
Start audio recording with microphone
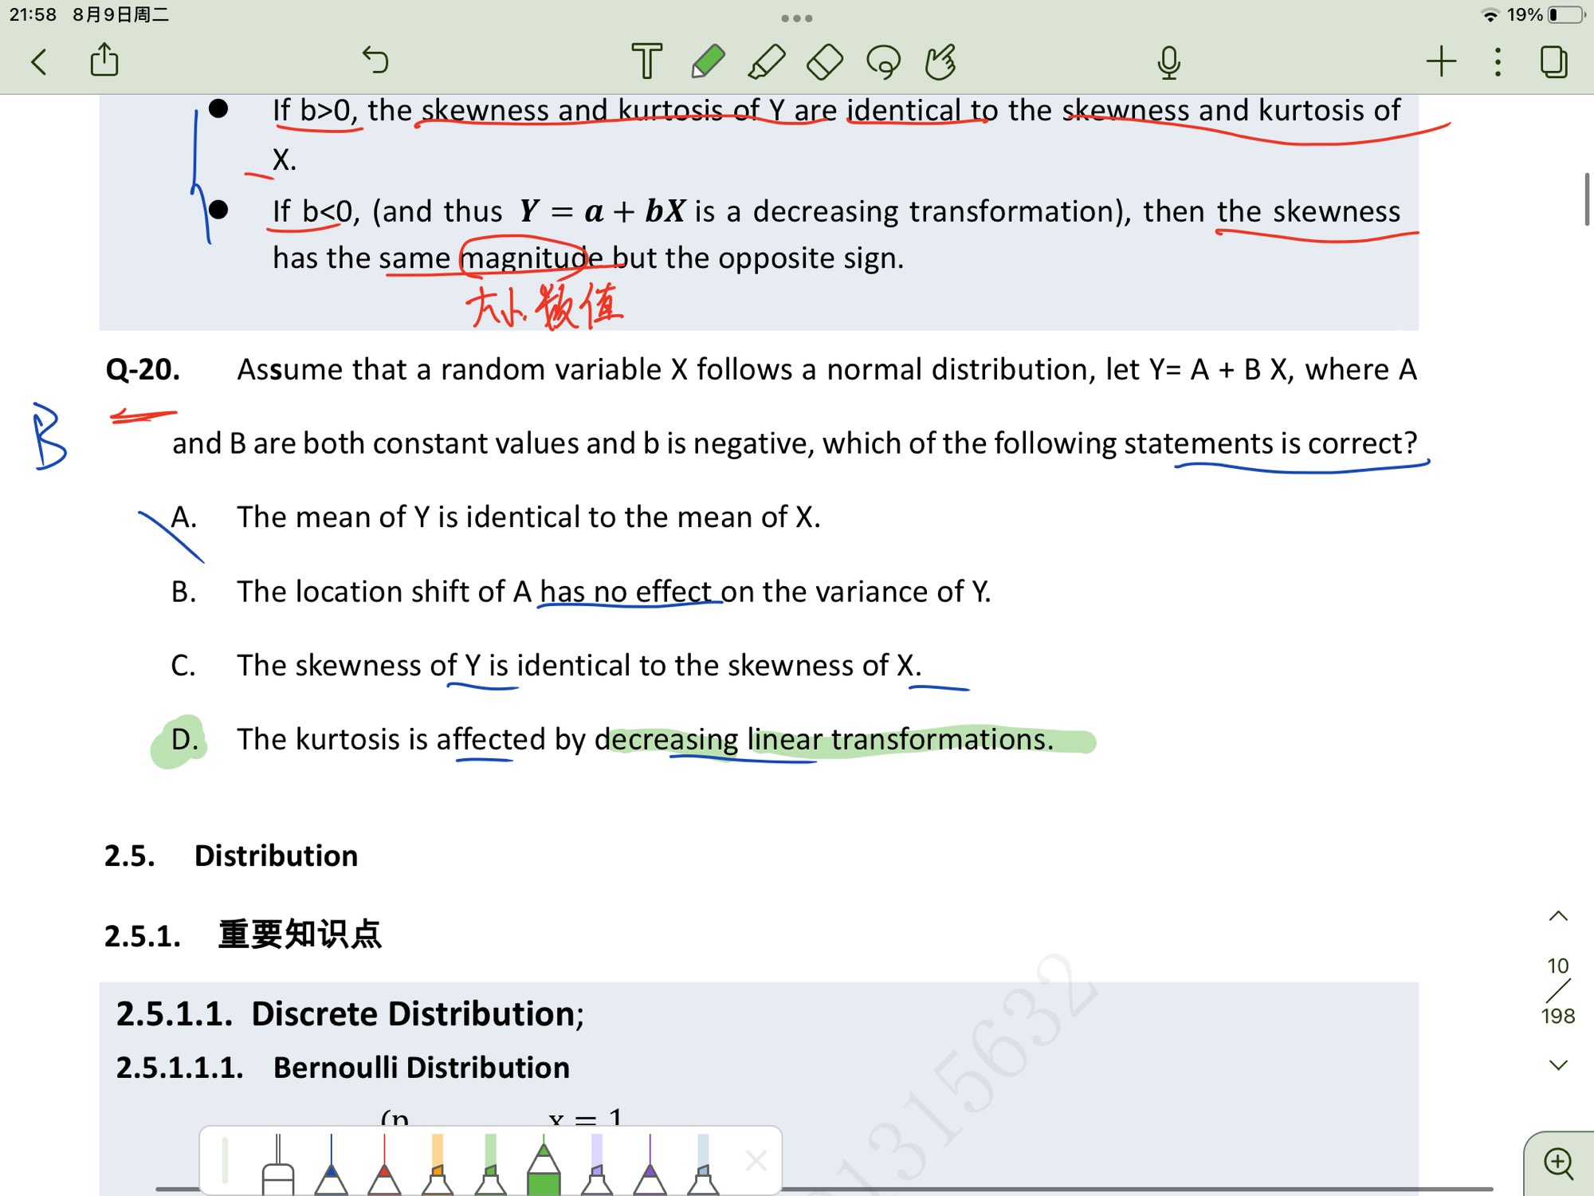[1168, 61]
